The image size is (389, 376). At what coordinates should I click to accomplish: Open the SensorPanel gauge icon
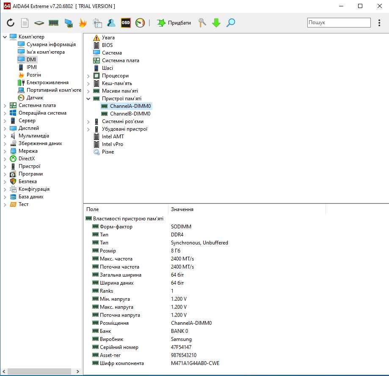pos(140,23)
